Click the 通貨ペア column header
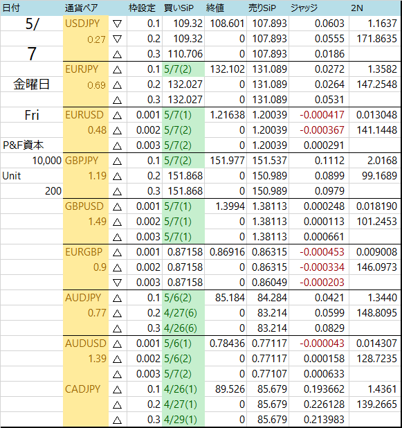402x428 pixels. [x=81, y=8]
